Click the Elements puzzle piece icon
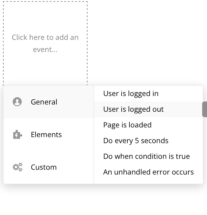 (x=17, y=135)
